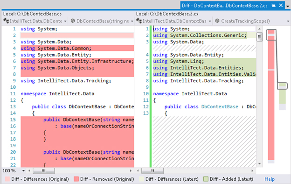This screenshot has height=184, width=291.
Task: Click the method icon beside DbContextBase(string
Action: pos(73,21)
